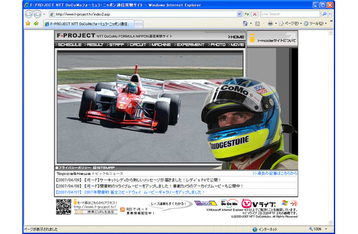
Task: Open the http://www.f-project.tv/ mobile link
Action: (95, 207)
